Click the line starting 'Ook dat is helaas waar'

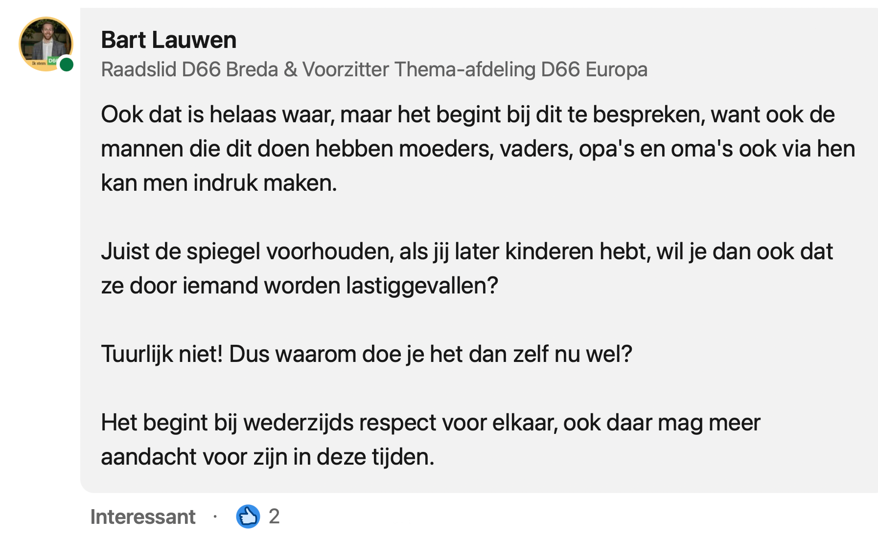pos(467,115)
